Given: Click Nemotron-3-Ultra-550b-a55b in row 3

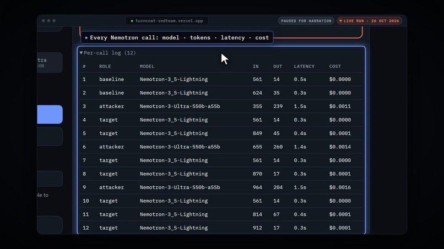Looking at the screenshot, I should [x=180, y=106].
